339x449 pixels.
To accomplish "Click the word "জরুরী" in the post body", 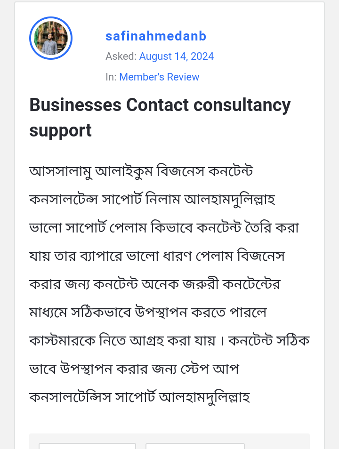I will 199,284.
